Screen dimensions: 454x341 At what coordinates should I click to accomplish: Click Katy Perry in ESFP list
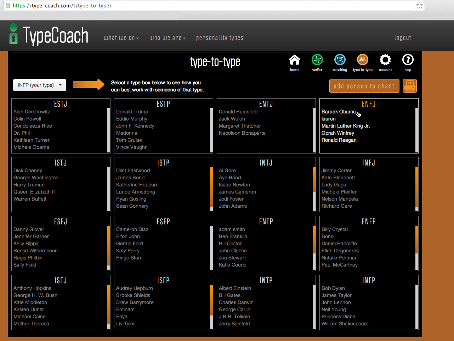coord(128,251)
